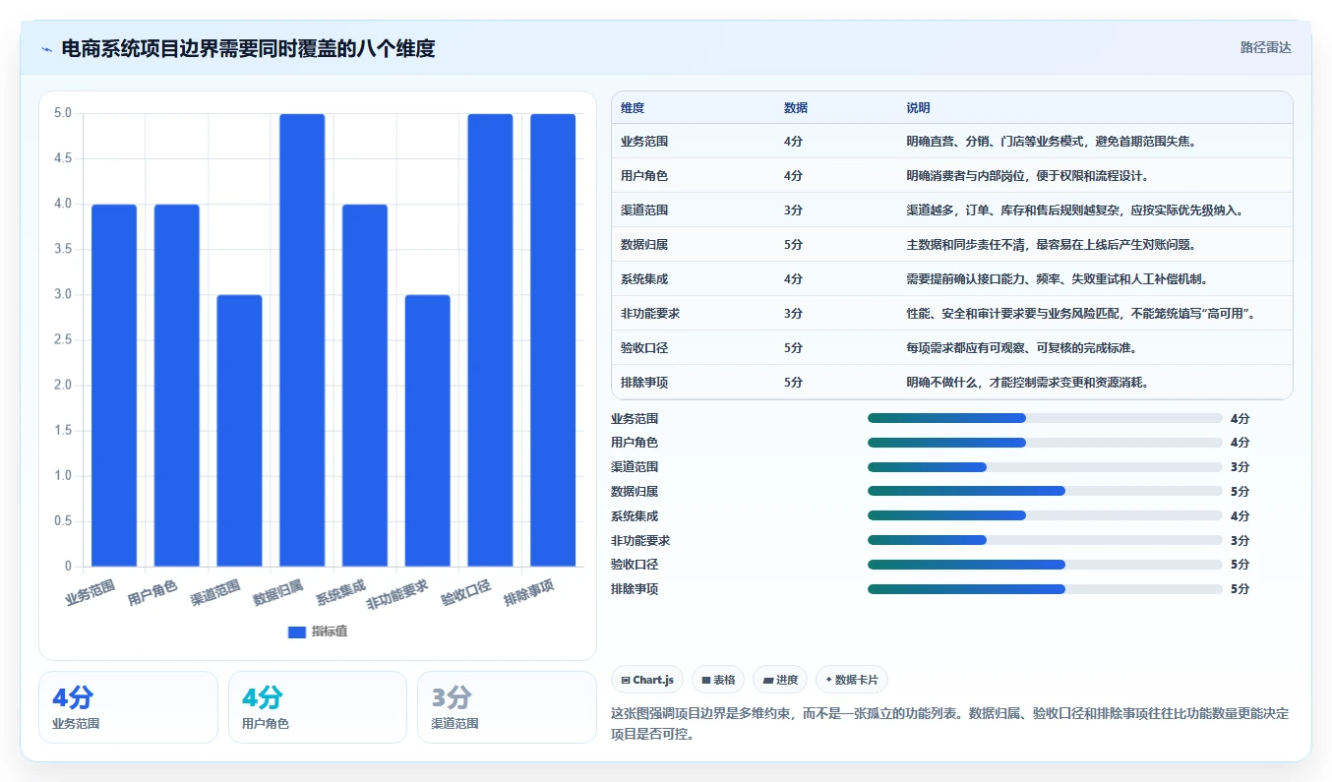Click the 业务范围 progress bar

(x=1045, y=418)
